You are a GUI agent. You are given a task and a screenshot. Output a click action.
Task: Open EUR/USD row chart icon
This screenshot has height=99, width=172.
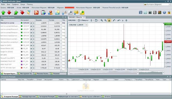[31, 23]
